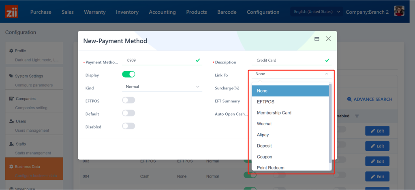415x190 pixels.
Task: Open the user avatar profile picture
Action: coord(400,12)
